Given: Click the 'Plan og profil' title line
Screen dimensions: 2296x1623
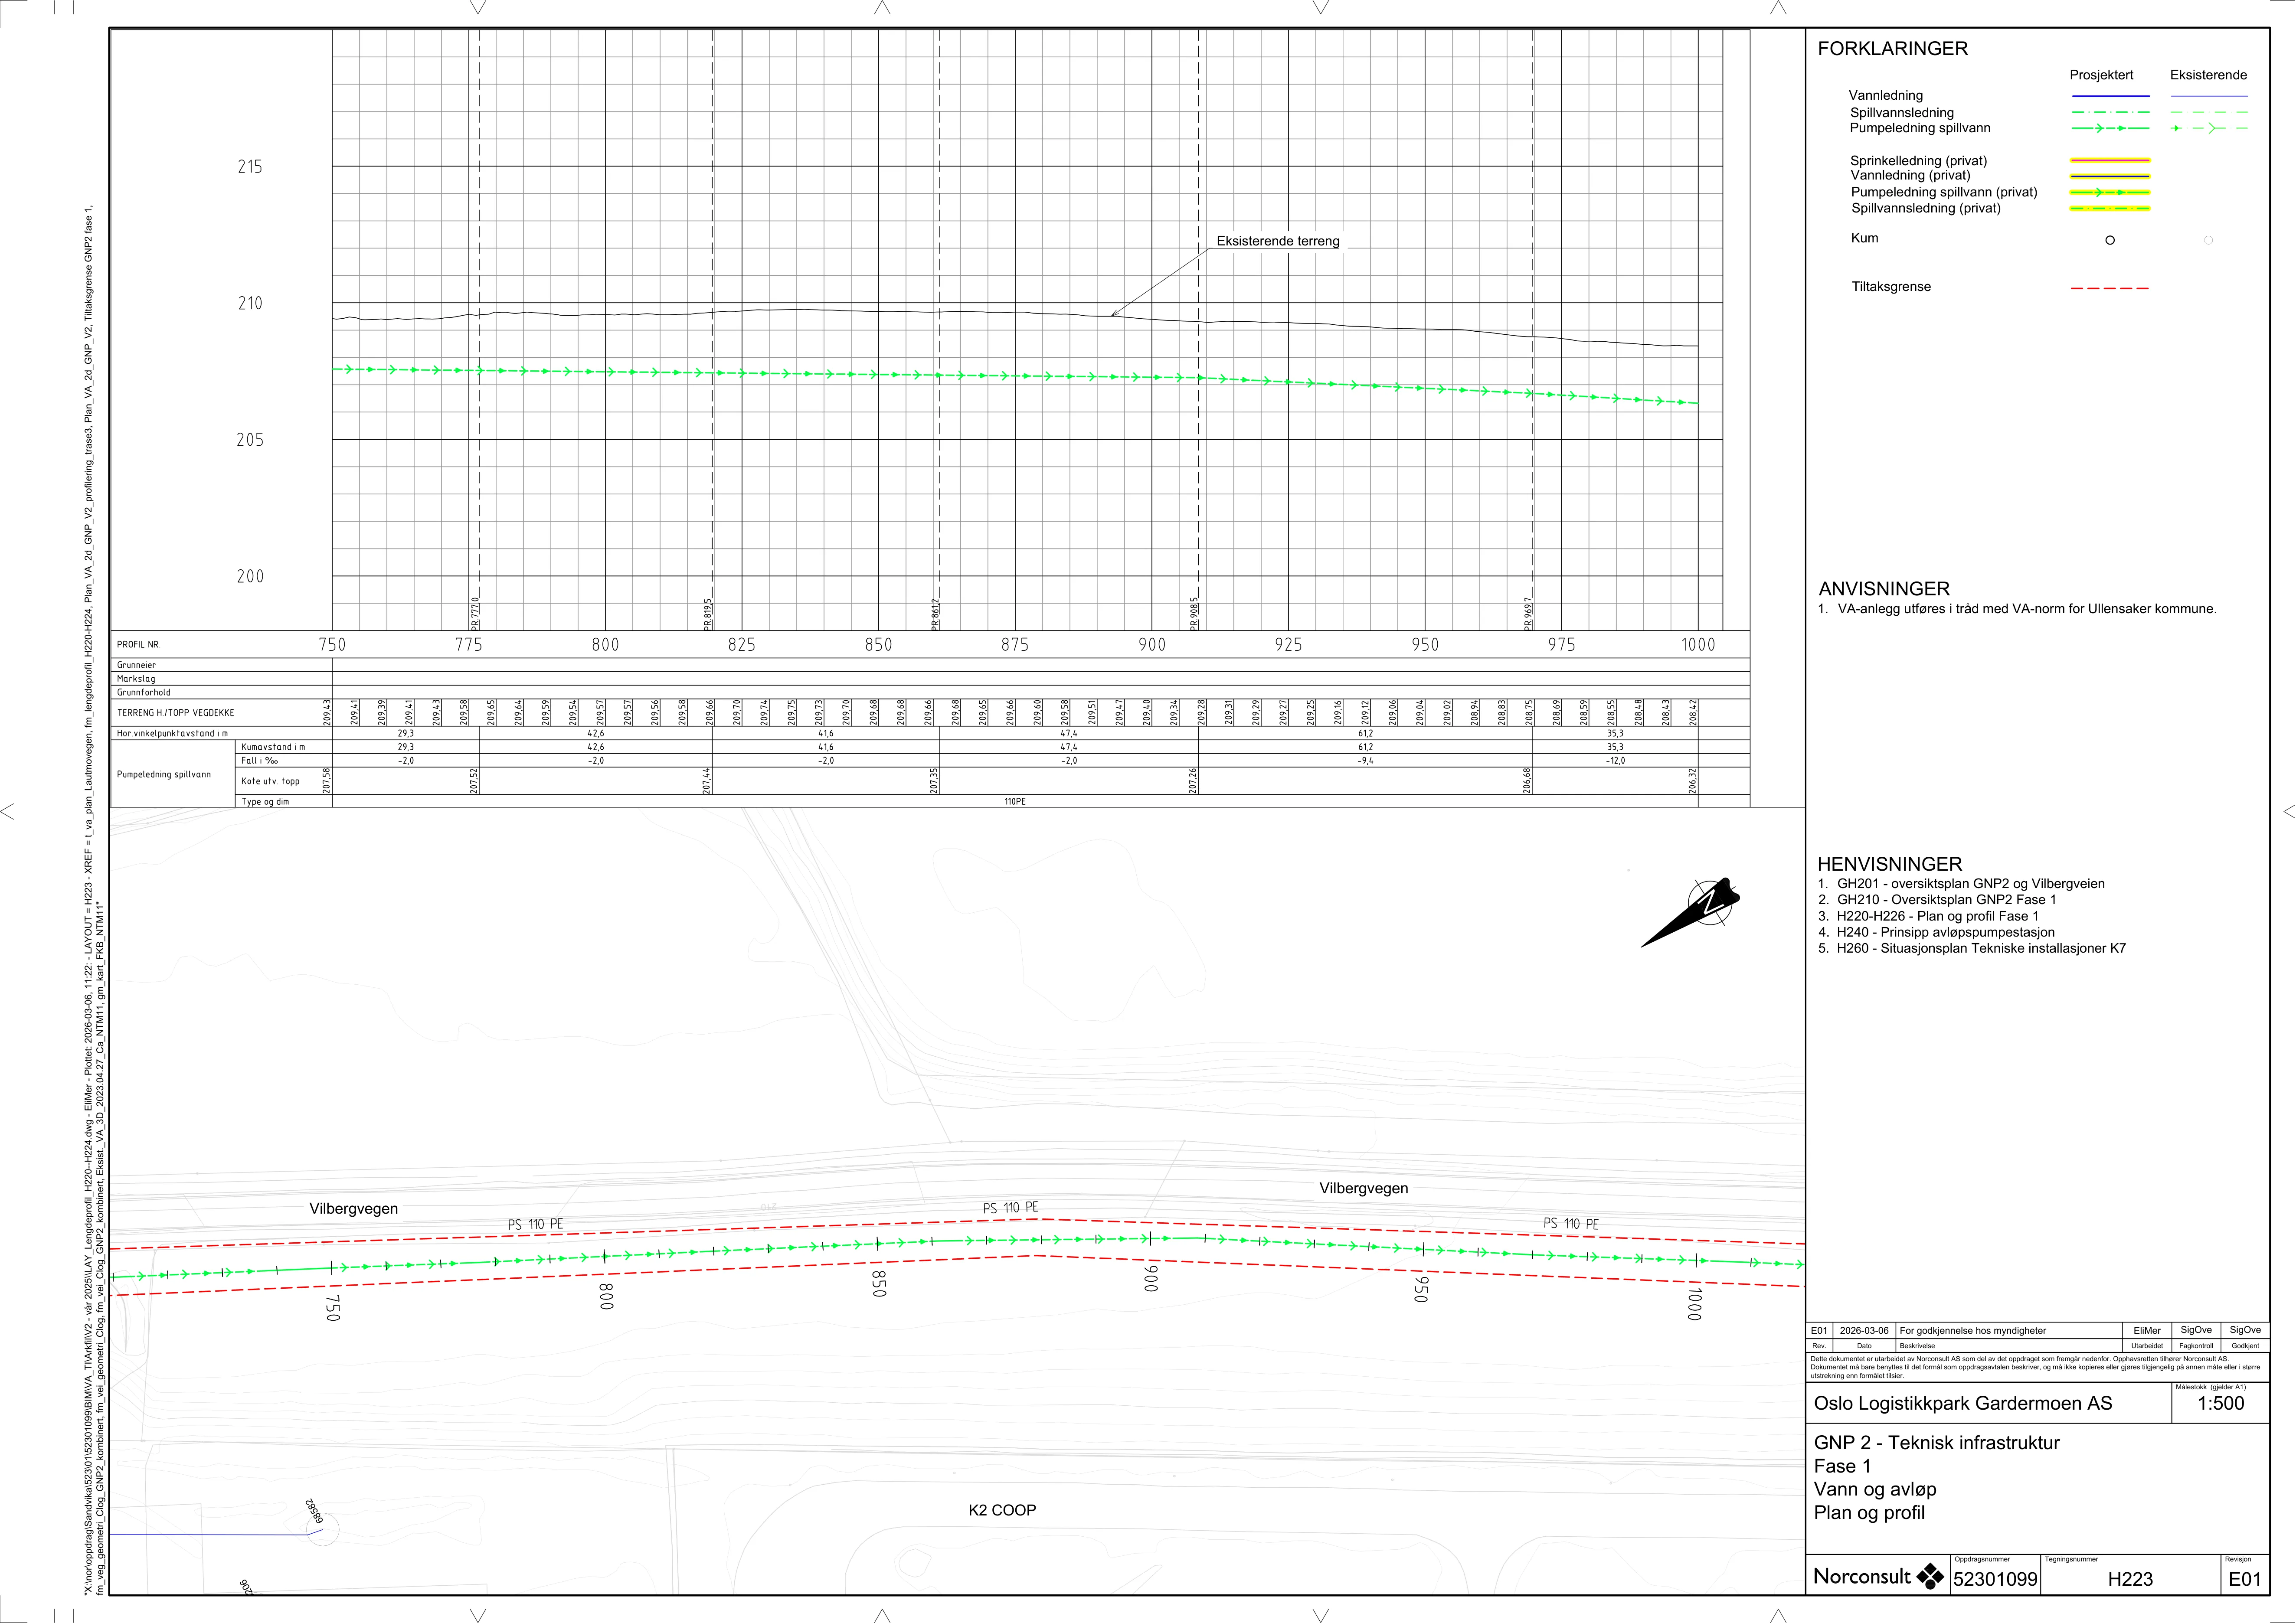Looking at the screenshot, I should (x=1869, y=1513).
